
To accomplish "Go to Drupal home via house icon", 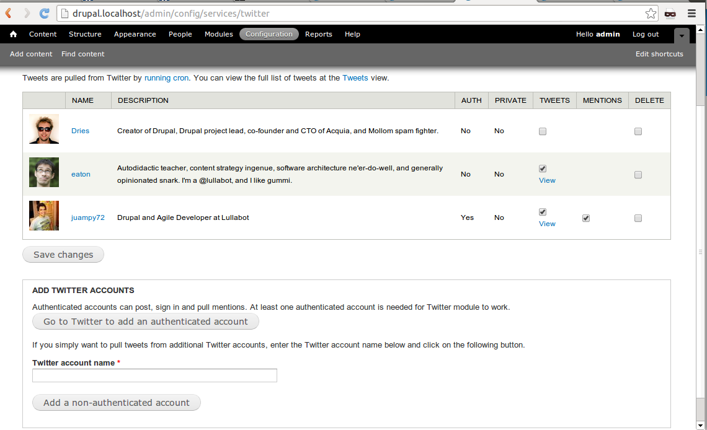I will [x=13, y=34].
